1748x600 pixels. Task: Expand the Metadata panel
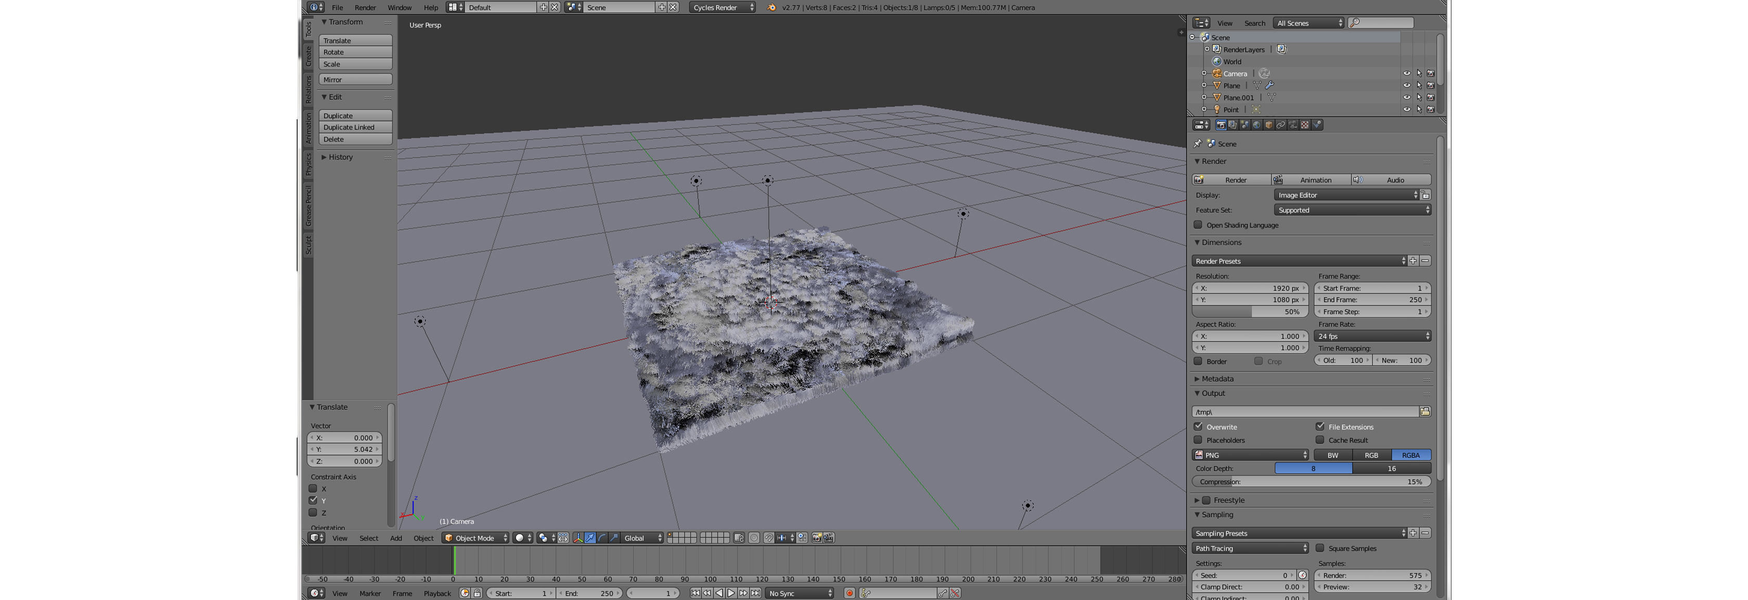point(1217,379)
